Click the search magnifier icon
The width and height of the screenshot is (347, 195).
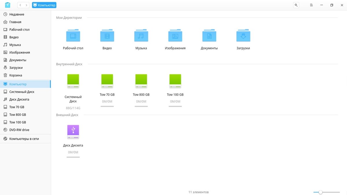(296, 5)
